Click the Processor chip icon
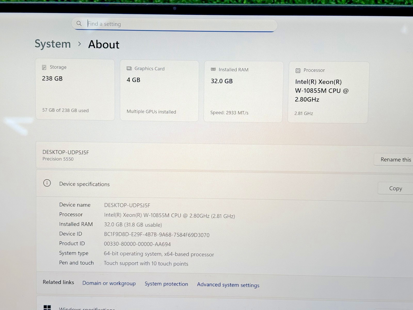Screen dimensions: 413x310 [x=298, y=71]
